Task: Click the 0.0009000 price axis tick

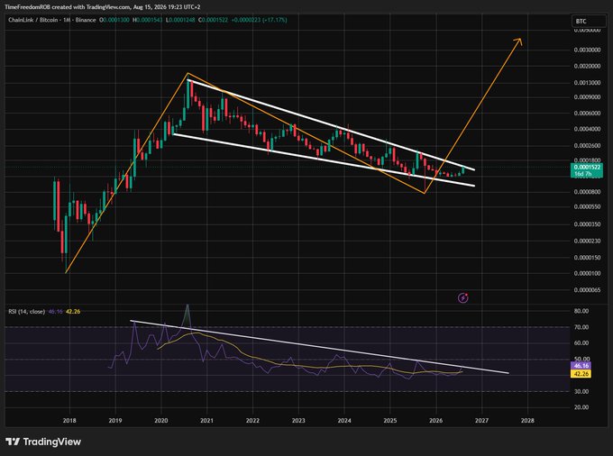Action: pos(587,97)
